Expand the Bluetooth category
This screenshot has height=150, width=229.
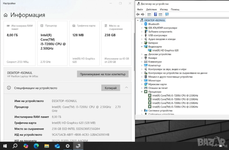(x=141, y=24)
